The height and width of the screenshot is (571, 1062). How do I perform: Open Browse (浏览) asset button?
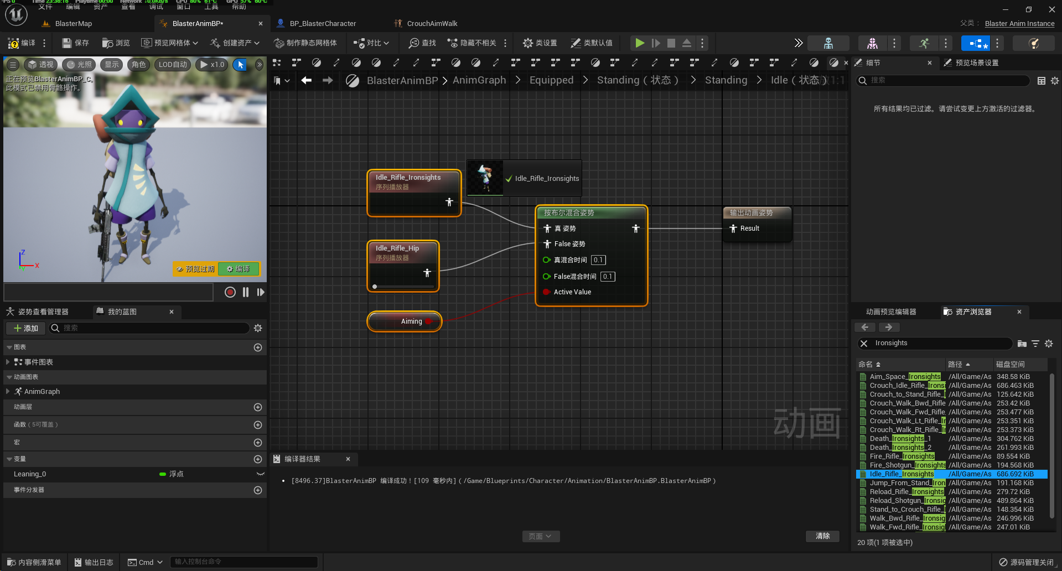point(116,43)
